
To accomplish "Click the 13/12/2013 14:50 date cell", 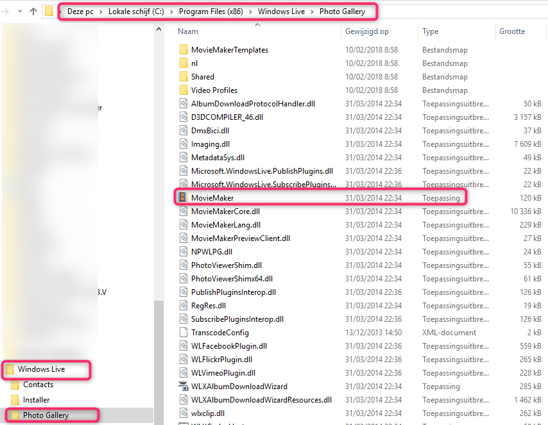I will pos(373,333).
